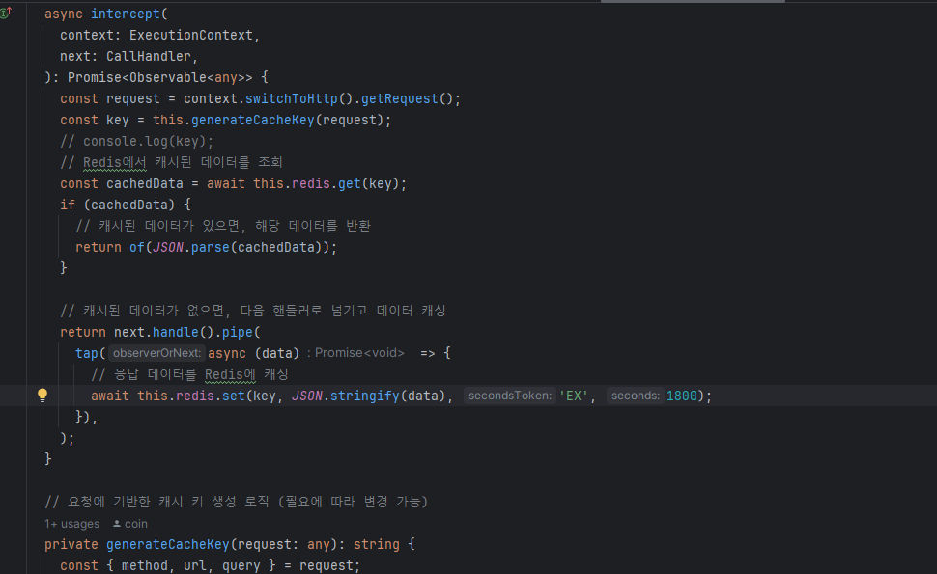Open the "1+ usages" code lens link
The height and width of the screenshot is (574, 937).
pos(71,524)
